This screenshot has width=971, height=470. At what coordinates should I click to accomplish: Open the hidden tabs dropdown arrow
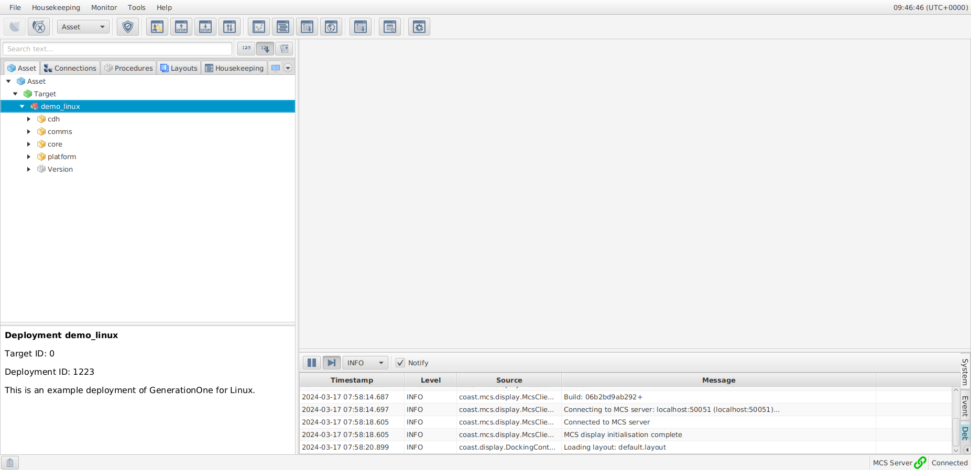coord(288,68)
